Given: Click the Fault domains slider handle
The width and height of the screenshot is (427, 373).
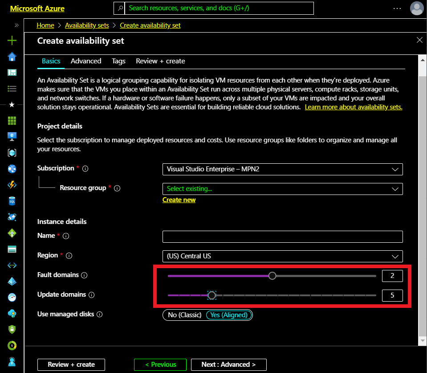Looking at the screenshot, I should [272, 276].
